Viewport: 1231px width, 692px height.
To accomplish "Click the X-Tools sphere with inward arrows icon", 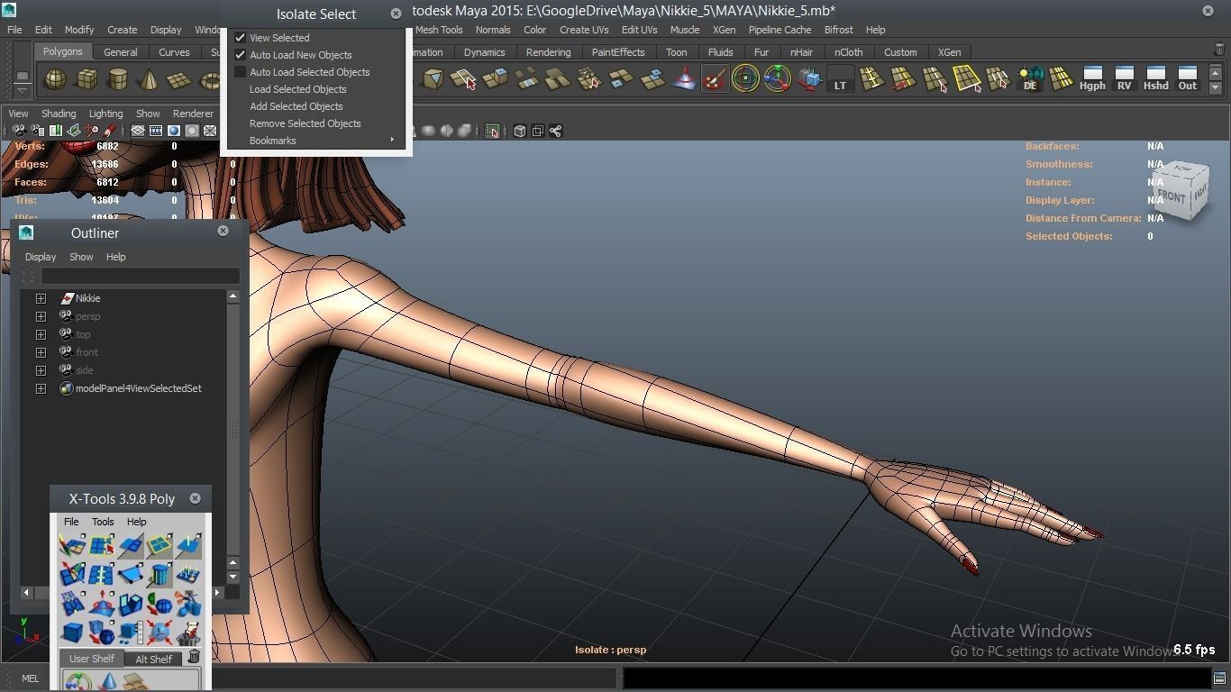I will (160, 632).
